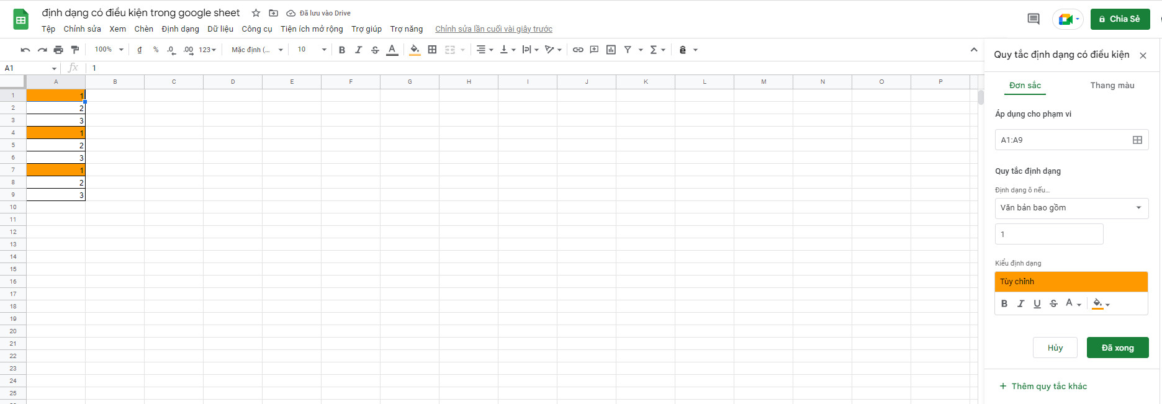Open text color in main toolbar
Screen dimensions: 1162x404
point(392,50)
